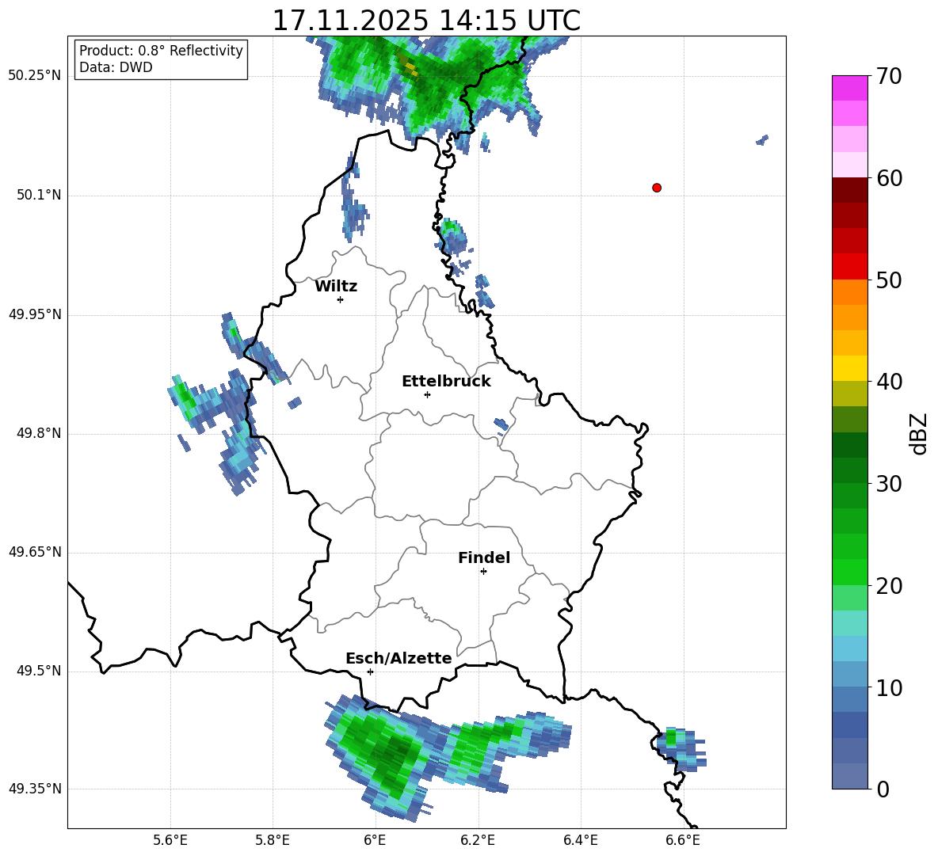Viewport: 938px width, 856px height.
Task: Click the yellow colorbar segment above 40
Action: [850, 368]
